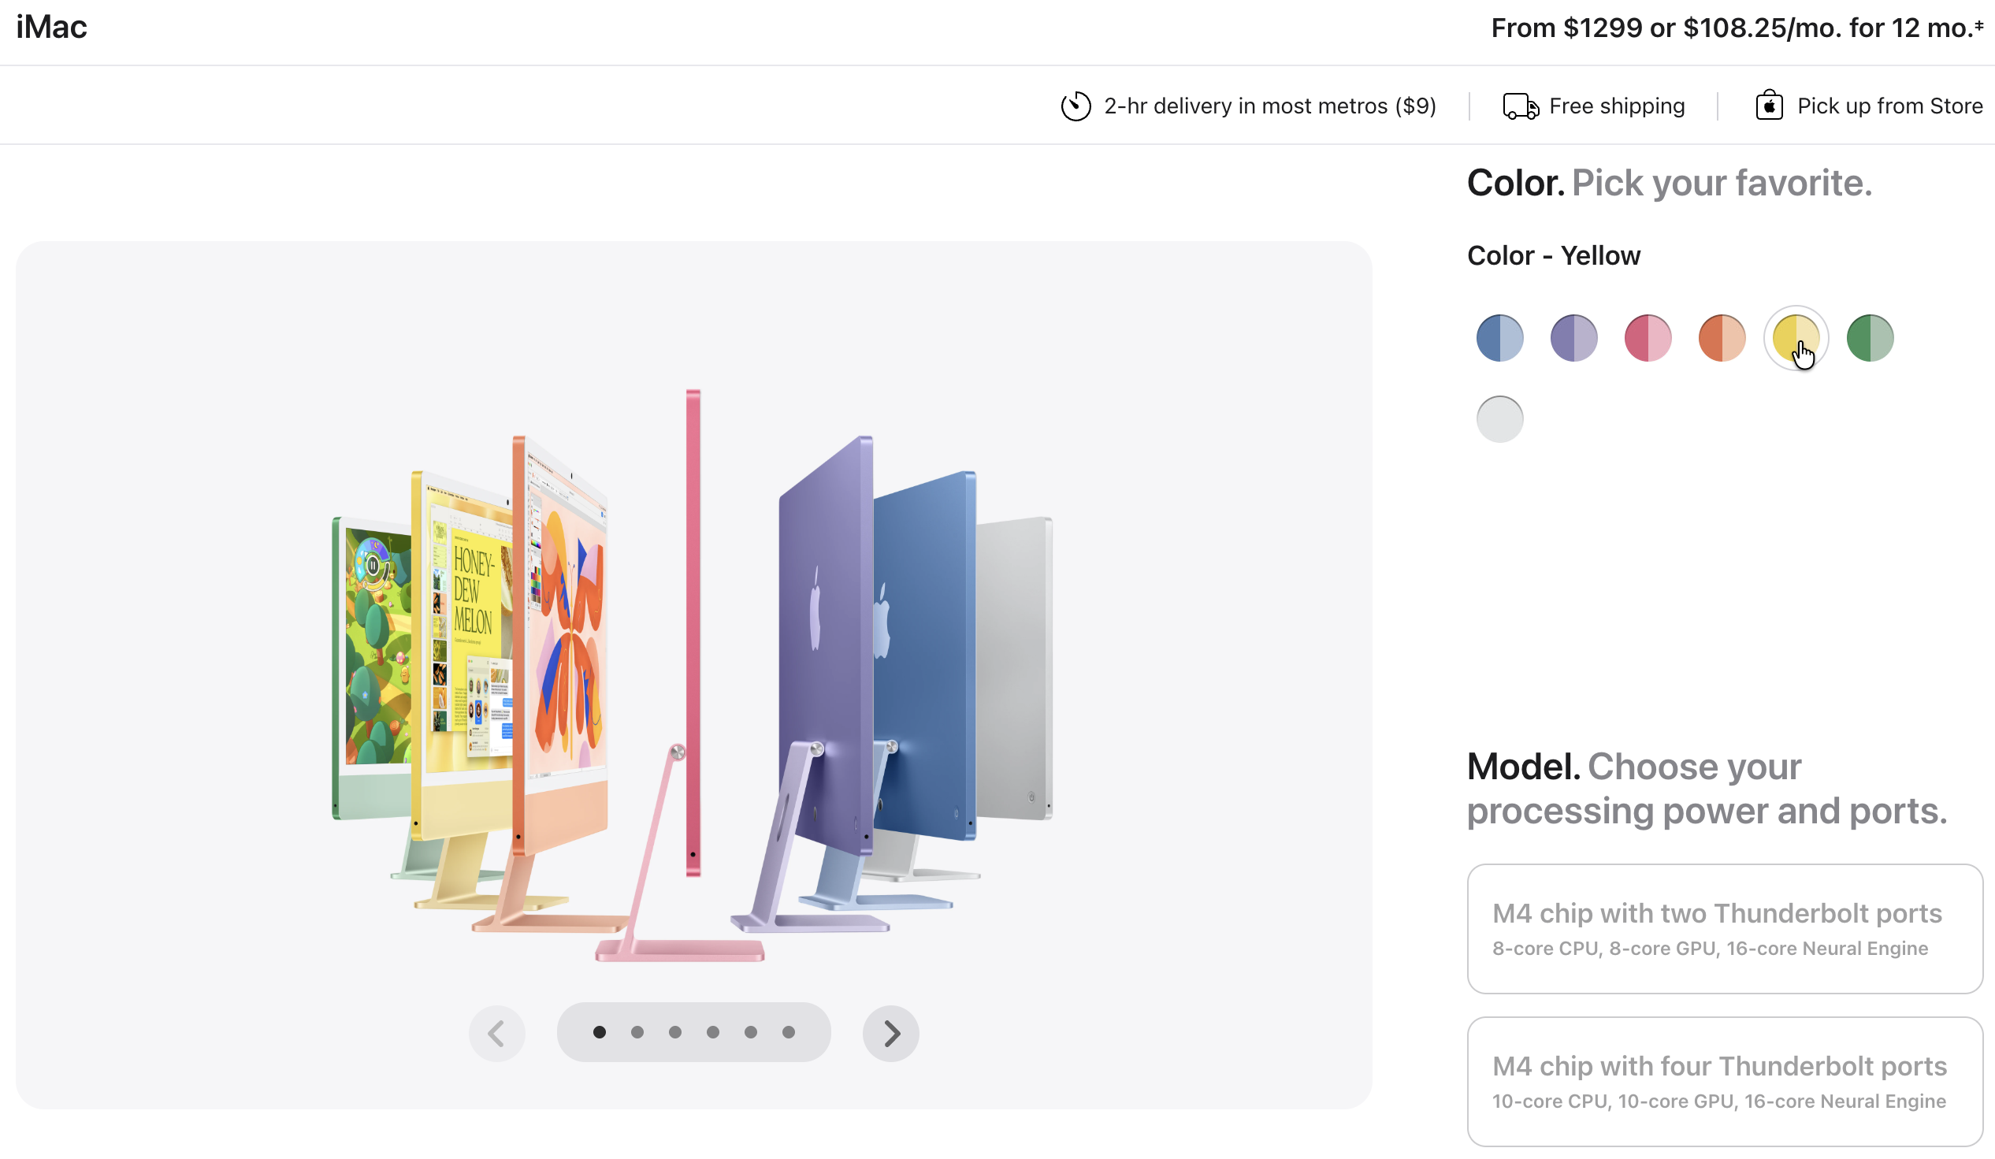Select the Blue color swatch
Image resolution: width=1995 pixels, height=1159 pixels.
(1499, 338)
